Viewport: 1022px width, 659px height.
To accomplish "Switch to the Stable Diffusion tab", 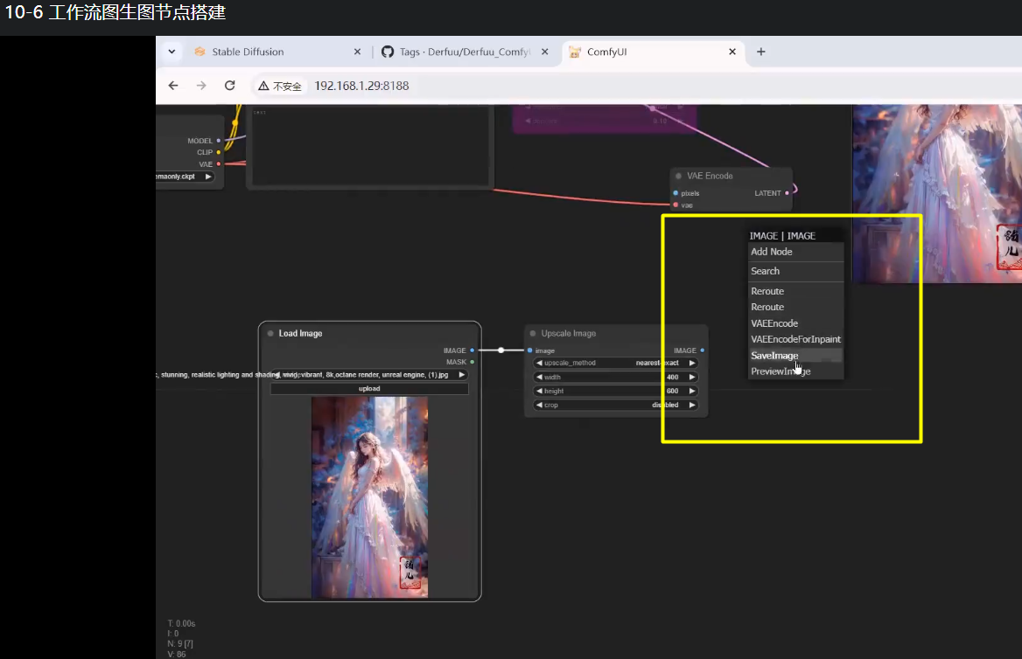I will tap(248, 52).
